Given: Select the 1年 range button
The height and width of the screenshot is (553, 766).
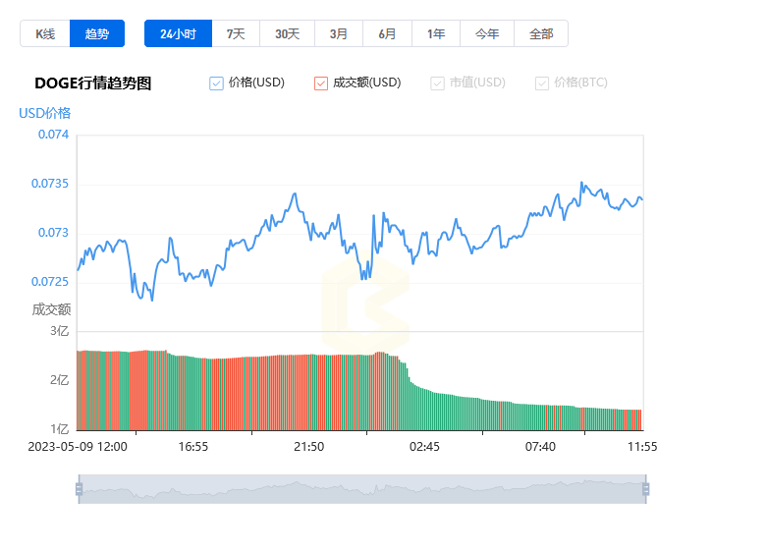Looking at the screenshot, I should pos(436,33).
